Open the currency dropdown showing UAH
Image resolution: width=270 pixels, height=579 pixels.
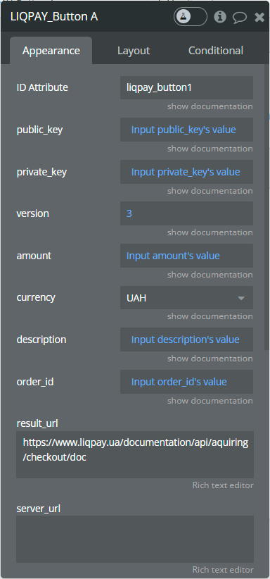pos(186,298)
